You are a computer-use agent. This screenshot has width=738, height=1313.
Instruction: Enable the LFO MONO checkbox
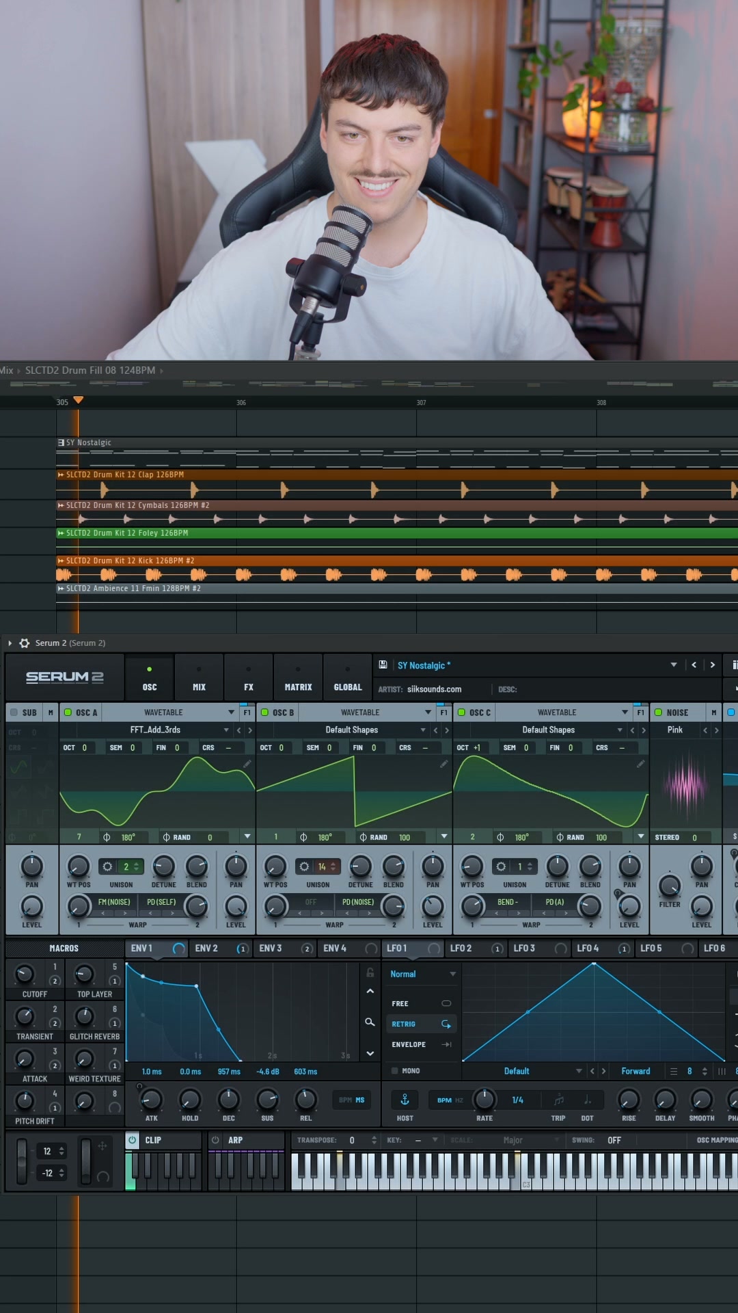pyautogui.click(x=394, y=1070)
